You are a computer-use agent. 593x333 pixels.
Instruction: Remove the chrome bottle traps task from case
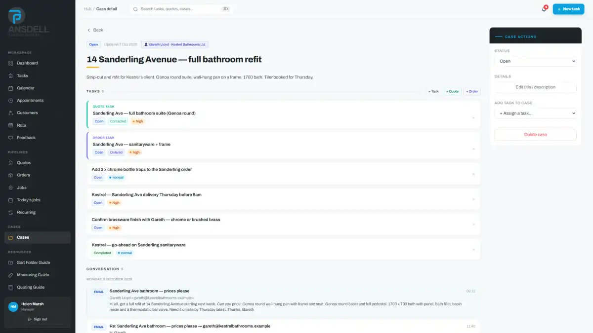coord(473,174)
